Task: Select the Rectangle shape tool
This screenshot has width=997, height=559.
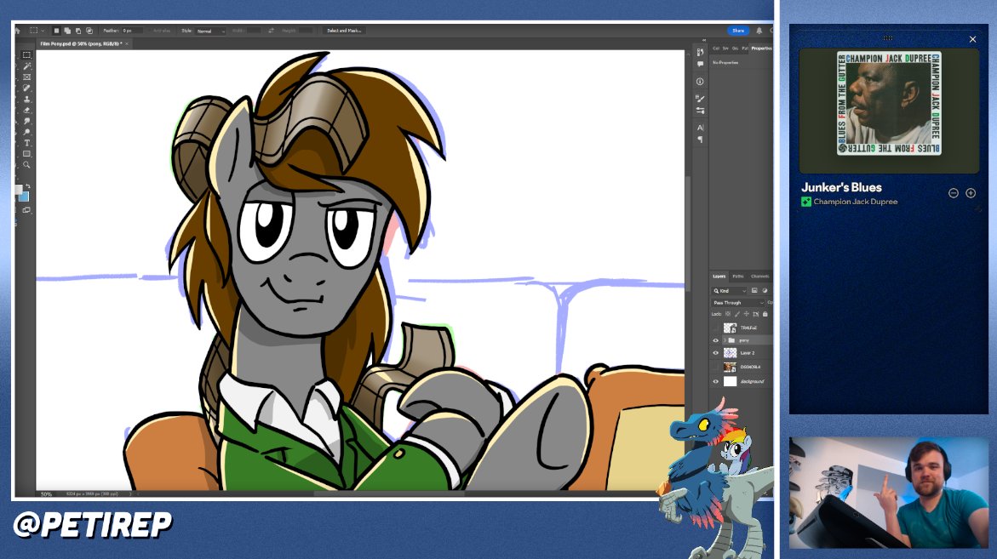Action: tap(26, 154)
